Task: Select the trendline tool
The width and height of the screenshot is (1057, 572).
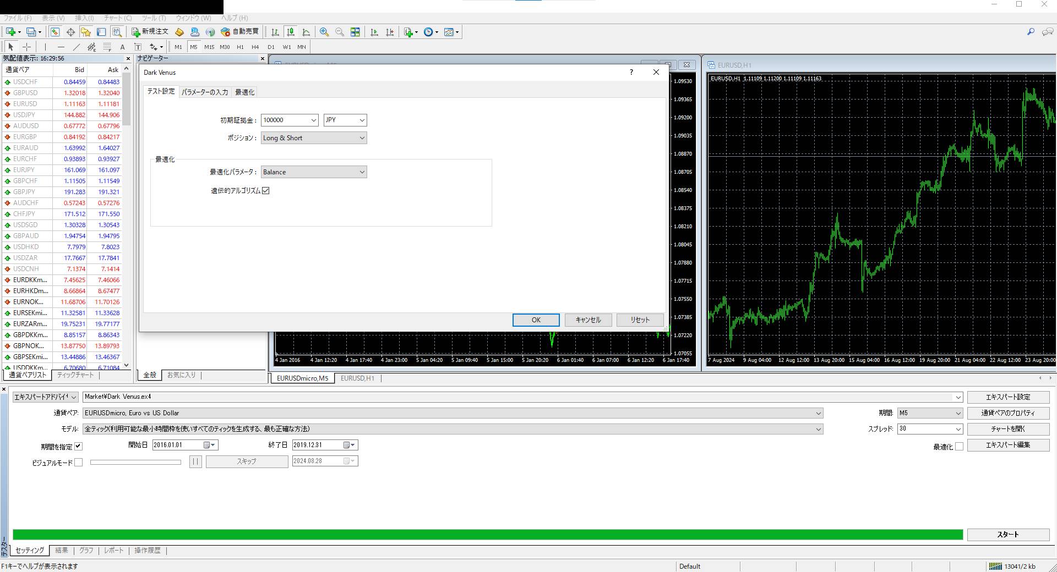Action: pos(76,47)
